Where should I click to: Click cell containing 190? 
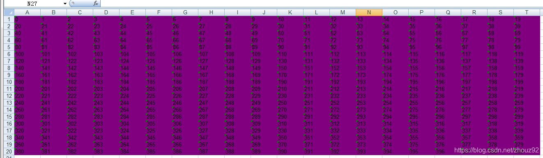290,82
